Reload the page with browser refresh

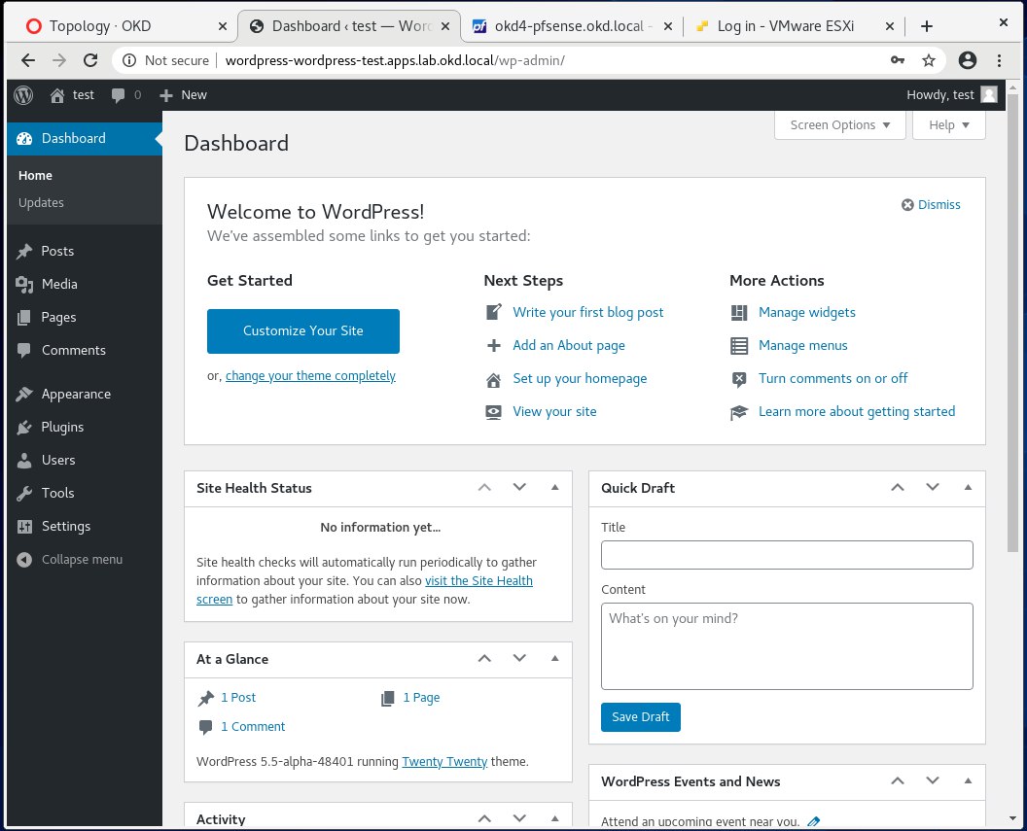tap(90, 60)
